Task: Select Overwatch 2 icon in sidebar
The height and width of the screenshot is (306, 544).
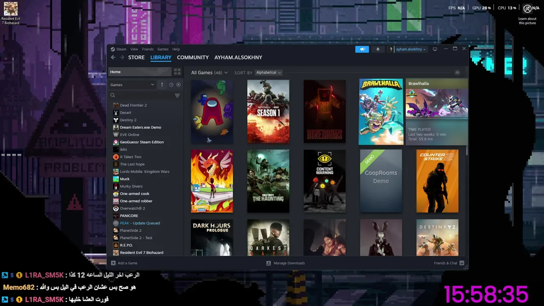Action: click(x=116, y=208)
